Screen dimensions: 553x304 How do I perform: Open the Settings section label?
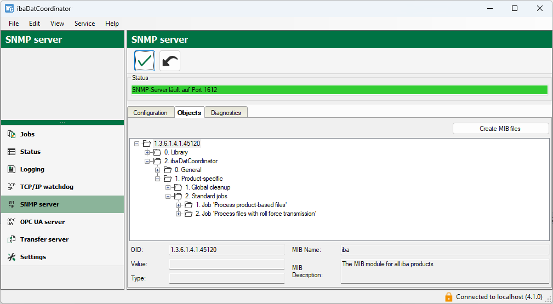(33, 257)
